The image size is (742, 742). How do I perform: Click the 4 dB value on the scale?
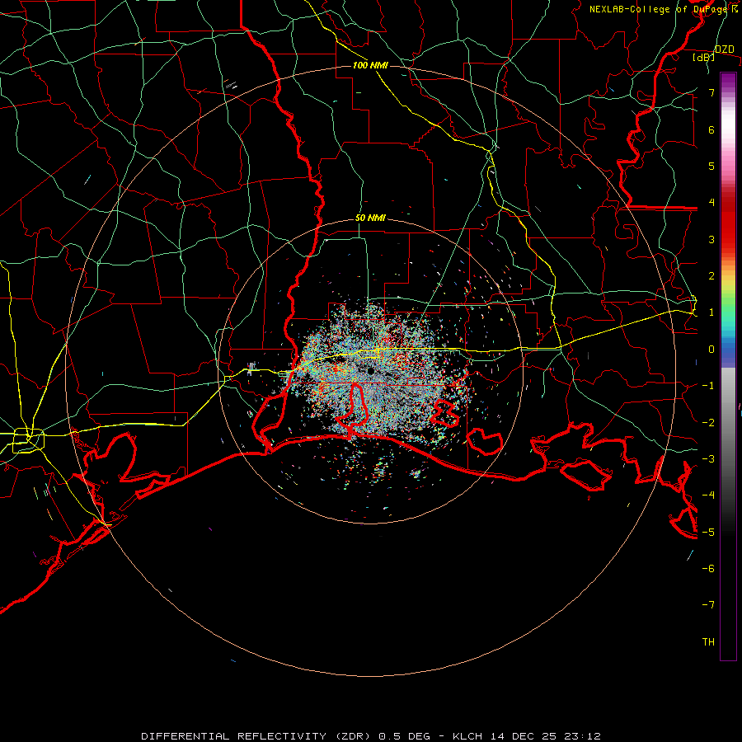[711, 203]
